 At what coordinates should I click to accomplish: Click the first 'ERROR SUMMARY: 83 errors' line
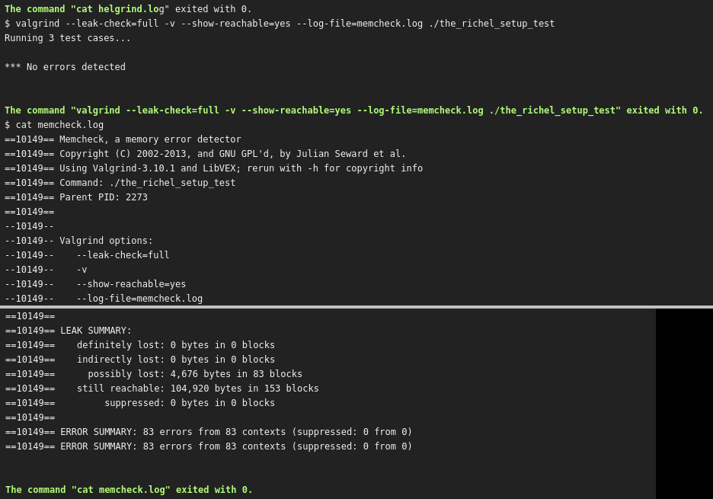pyautogui.click(x=209, y=432)
